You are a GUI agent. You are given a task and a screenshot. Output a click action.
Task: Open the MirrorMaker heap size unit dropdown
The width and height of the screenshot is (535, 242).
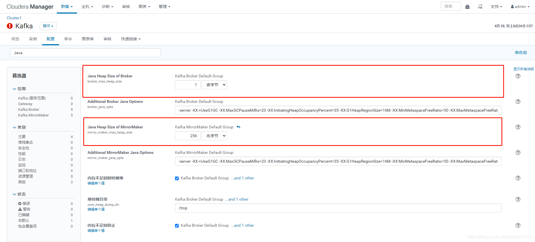pos(214,136)
